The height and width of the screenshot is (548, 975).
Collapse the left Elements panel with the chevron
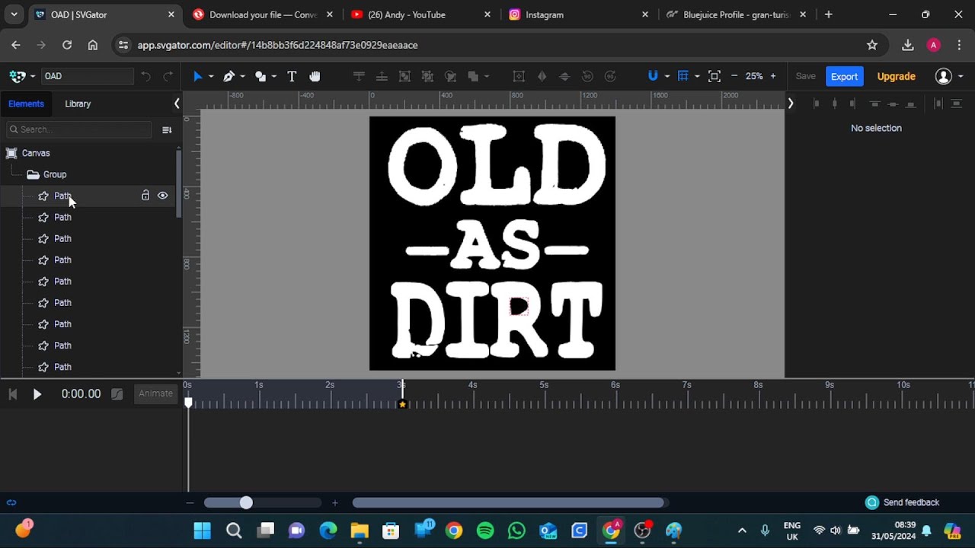(x=177, y=104)
